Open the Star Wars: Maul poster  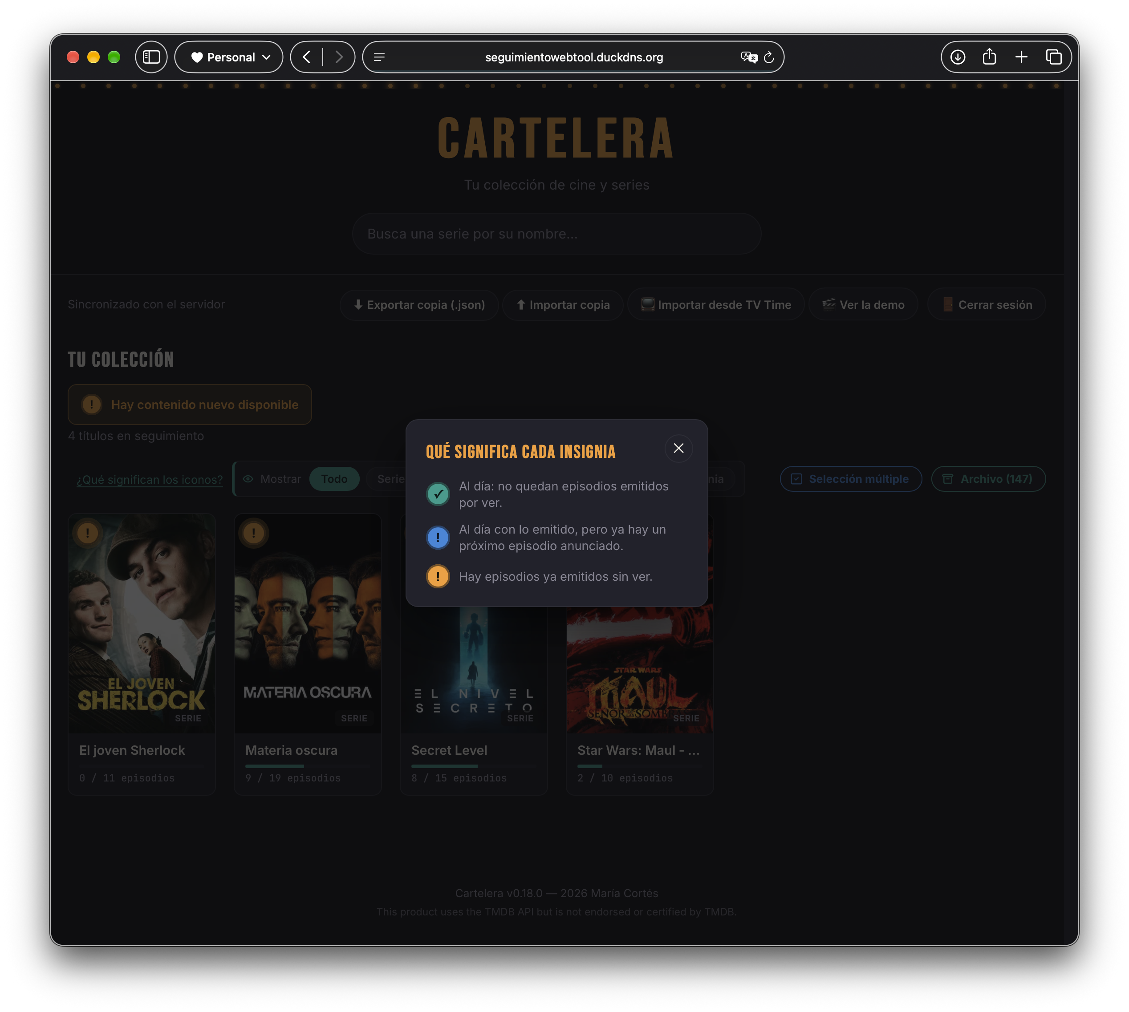click(640, 670)
